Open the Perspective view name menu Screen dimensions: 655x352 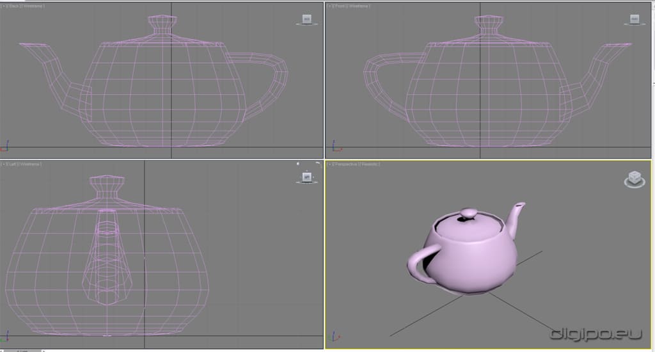click(345, 164)
